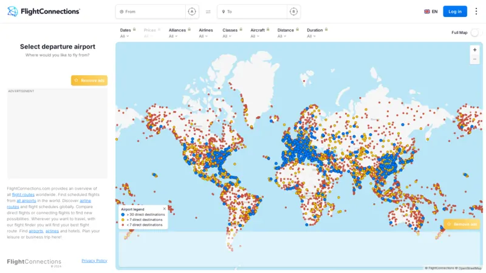Open the airlines link near the end
Image resolution: width=486 pixels, height=273 pixels.
click(x=52, y=231)
